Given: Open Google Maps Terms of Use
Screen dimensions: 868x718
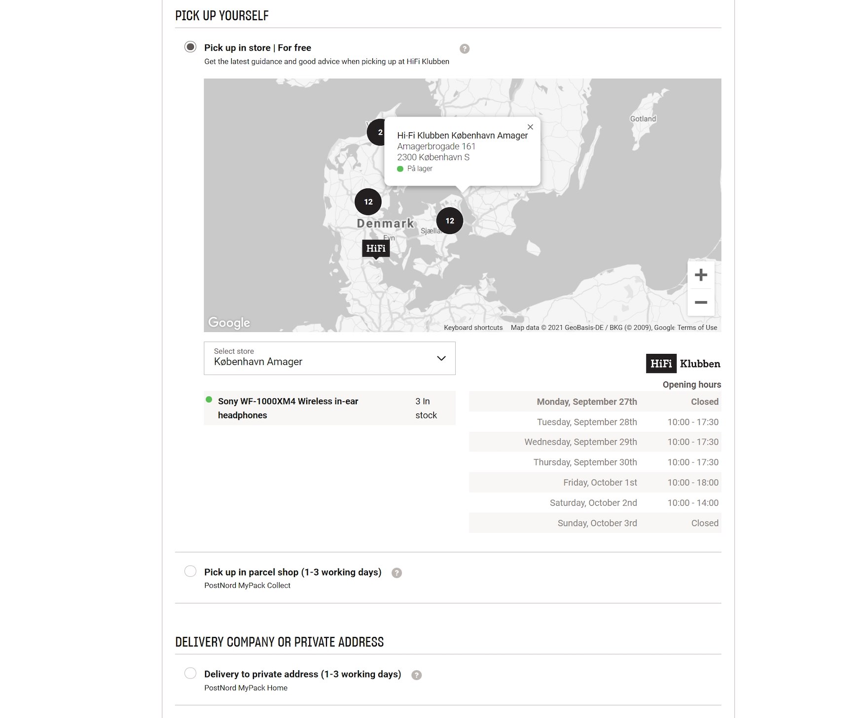Looking at the screenshot, I should 697,328.
